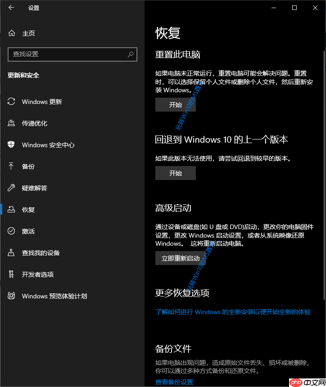326x387 pixels.
Task: Click the 备份 upload arrow icon
Action: coord(11,166)
